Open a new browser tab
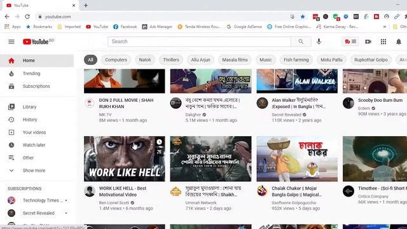Viewport: 407px width, 229px height. click(x=86, y=6)
